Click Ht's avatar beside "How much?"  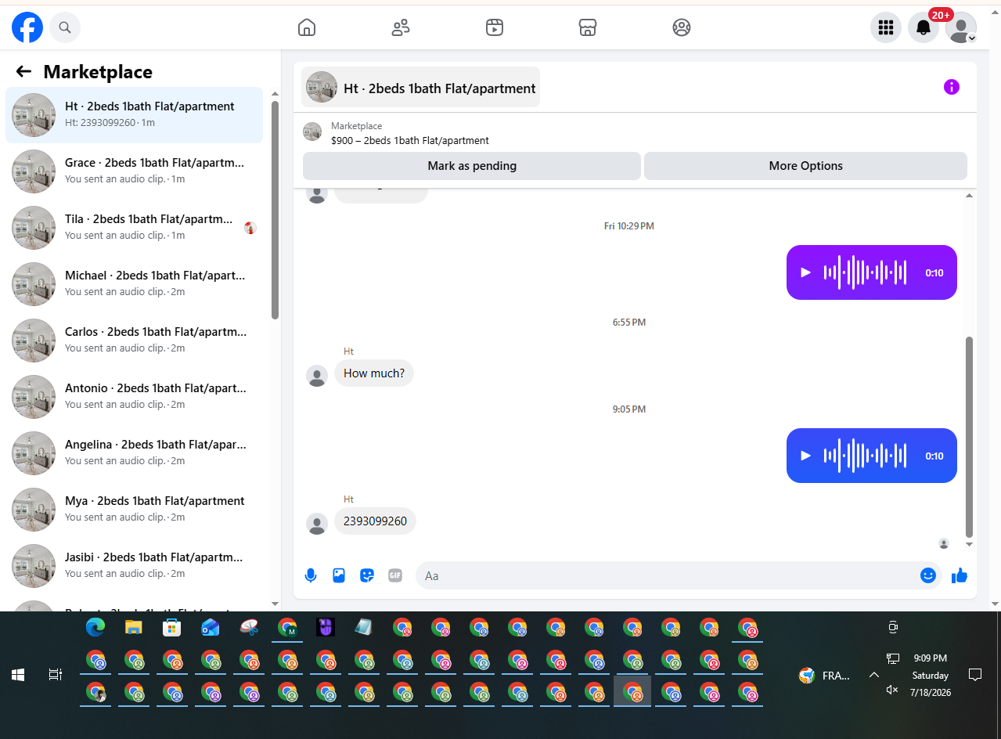(x=317, y=377)
